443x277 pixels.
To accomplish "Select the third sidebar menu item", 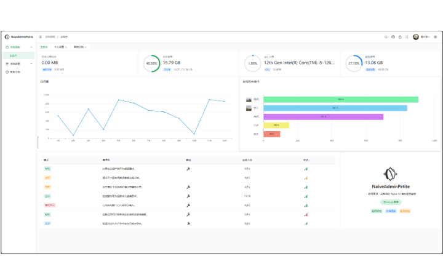I will click(x=15, y=72).
